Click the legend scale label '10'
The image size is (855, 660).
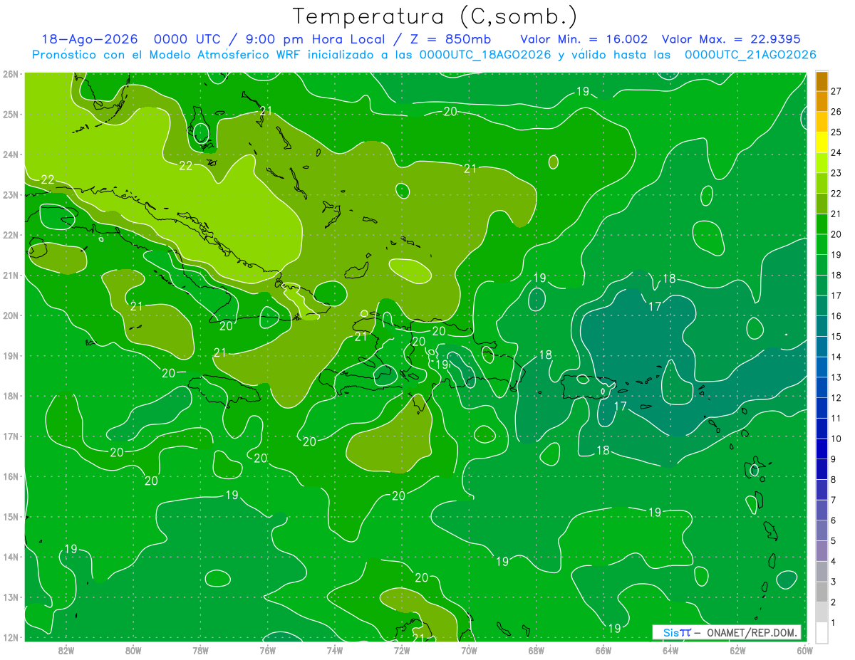tap(836, 439)
